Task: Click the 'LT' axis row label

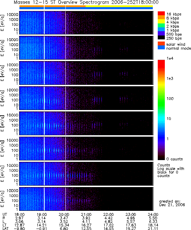Action: point(5,225)
